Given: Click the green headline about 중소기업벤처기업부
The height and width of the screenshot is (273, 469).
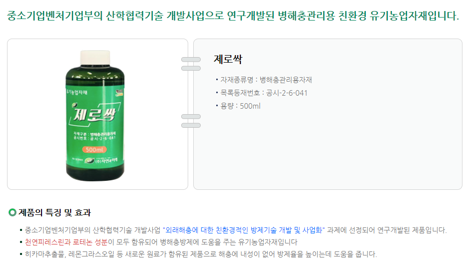Looking at the screenshot, I should [233, 16].
